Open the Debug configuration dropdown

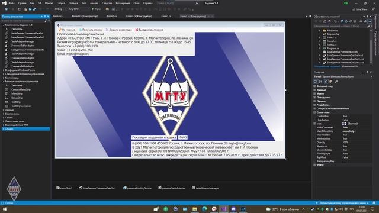point(60,9)
